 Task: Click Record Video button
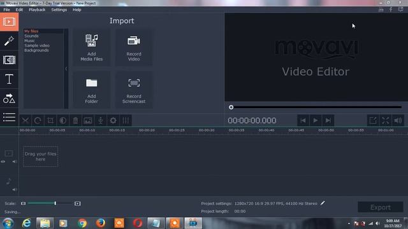pyautogui.click(x=134, y=48)
